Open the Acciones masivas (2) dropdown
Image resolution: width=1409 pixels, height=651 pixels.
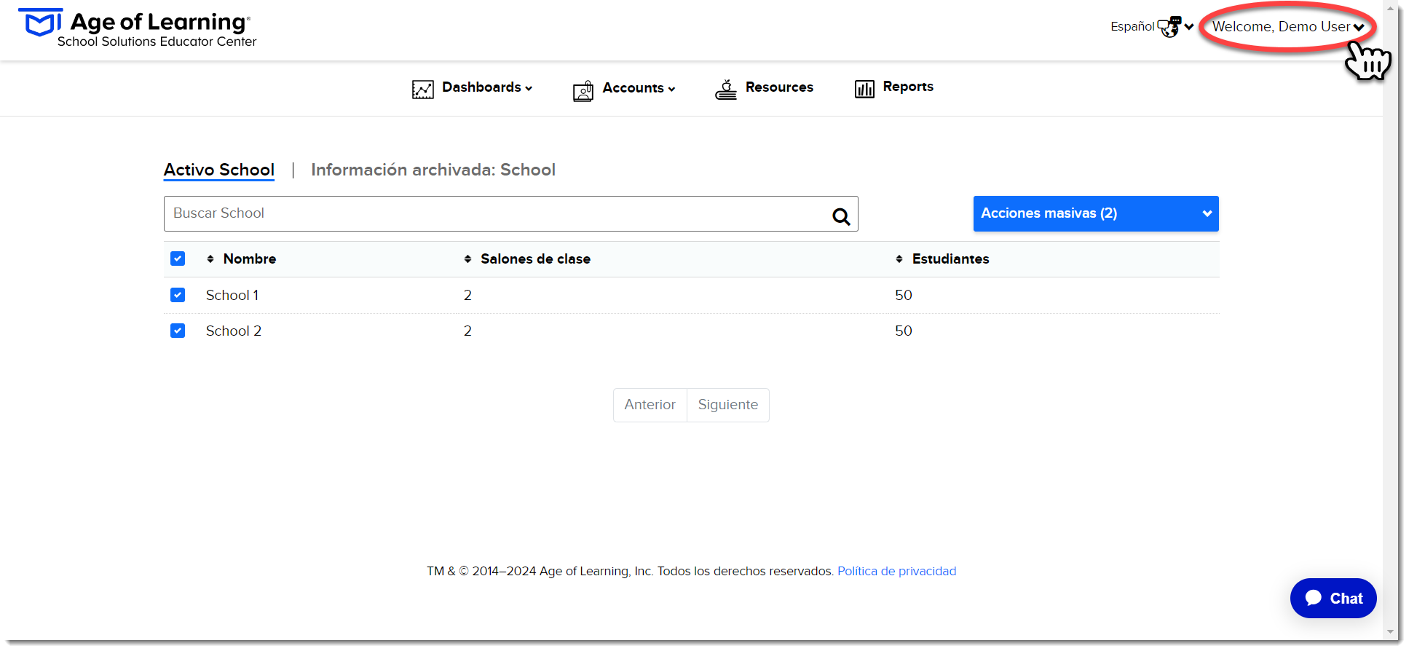click(x=1096, y=213)
